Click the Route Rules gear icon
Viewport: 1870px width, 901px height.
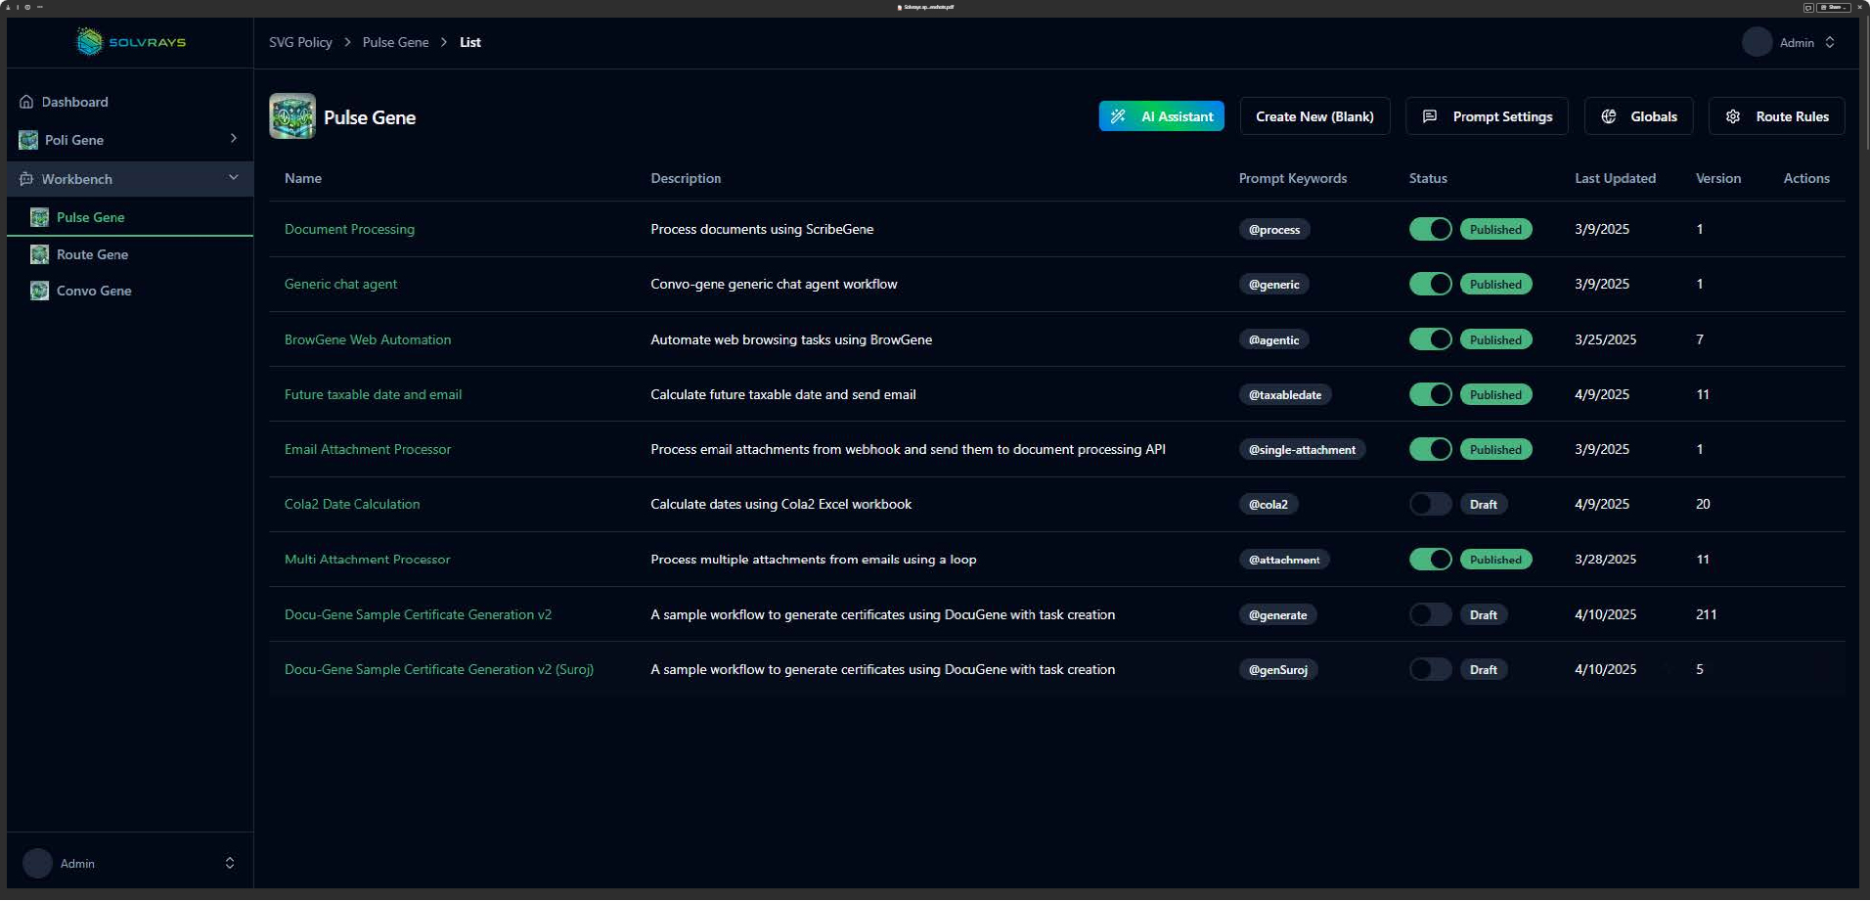pyautogui.click(x=1733, y=116)
